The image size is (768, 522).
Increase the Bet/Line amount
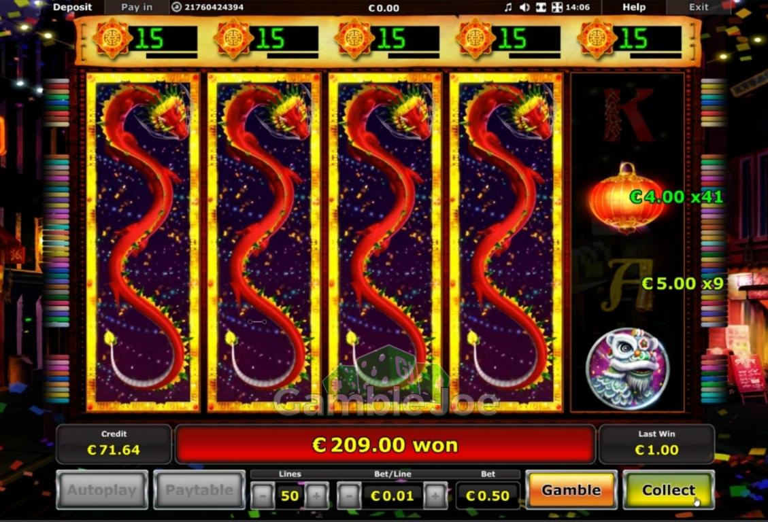tap(435, 496)
